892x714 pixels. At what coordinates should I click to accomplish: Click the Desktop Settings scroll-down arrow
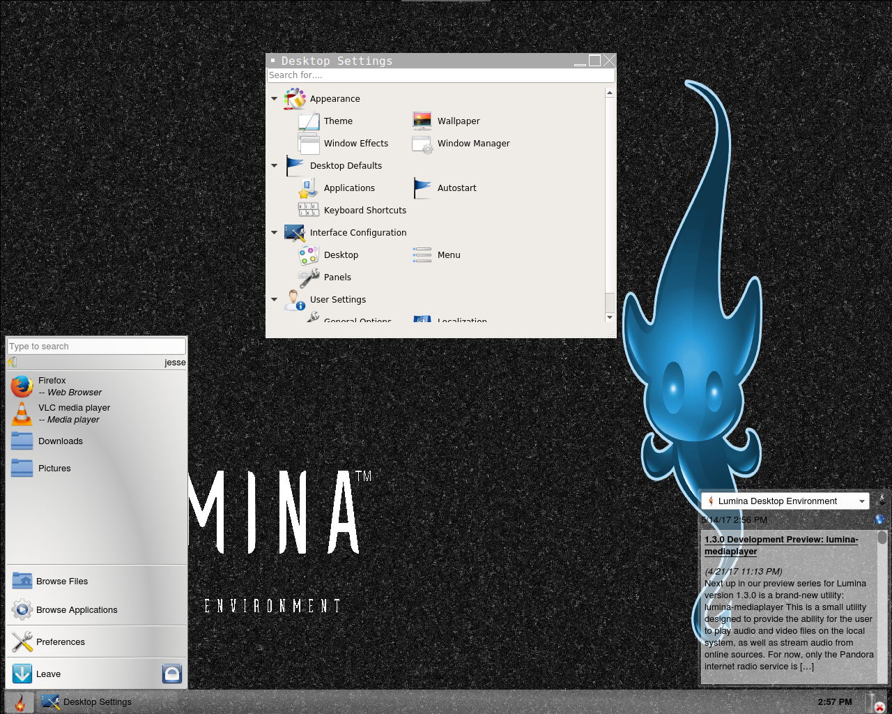coord(610,317)
